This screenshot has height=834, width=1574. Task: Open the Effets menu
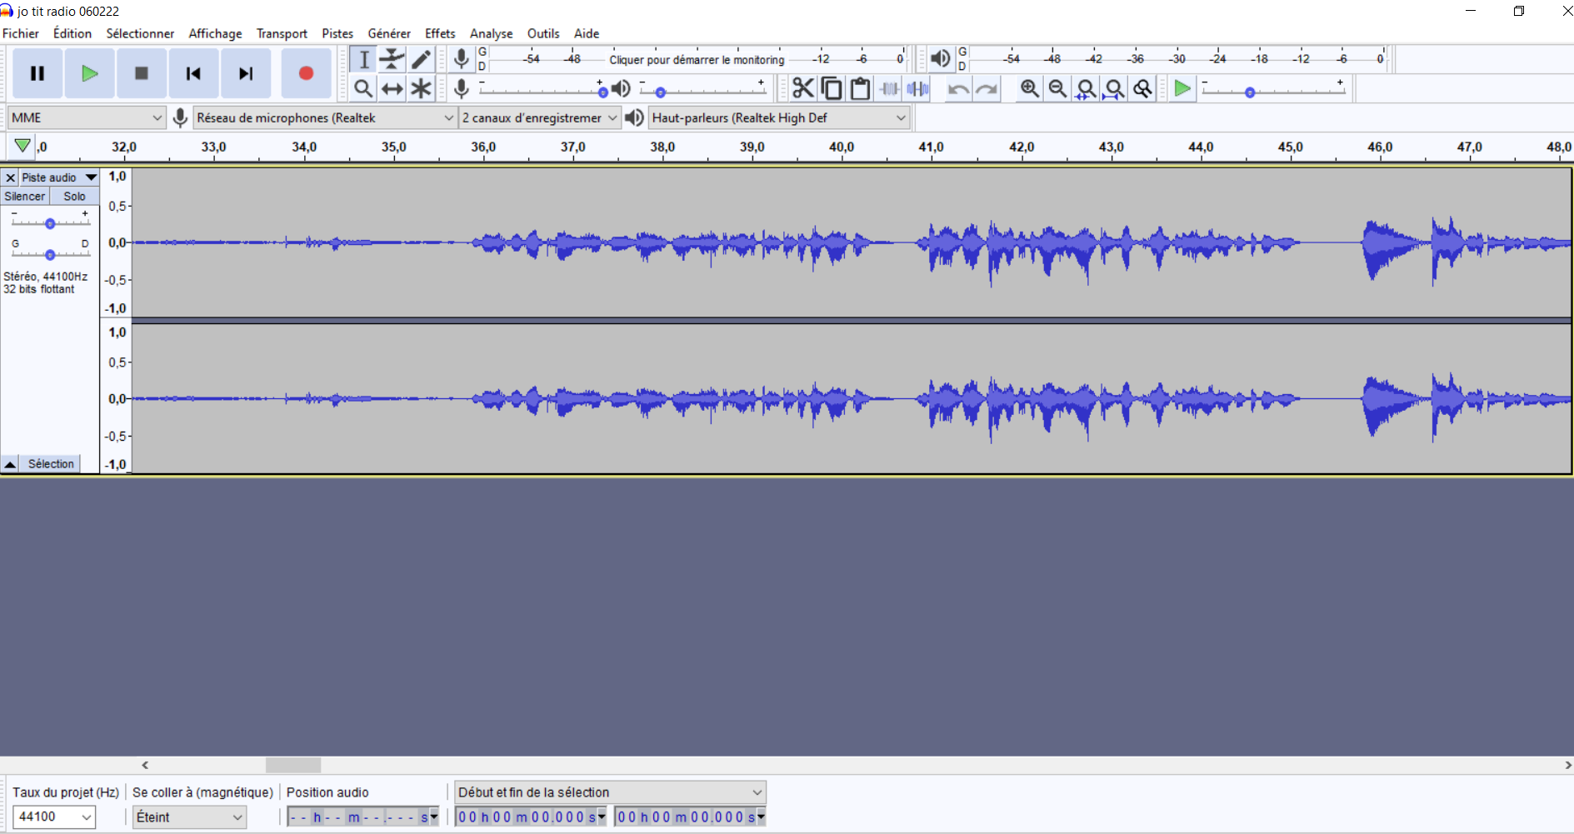click(439, 33)
